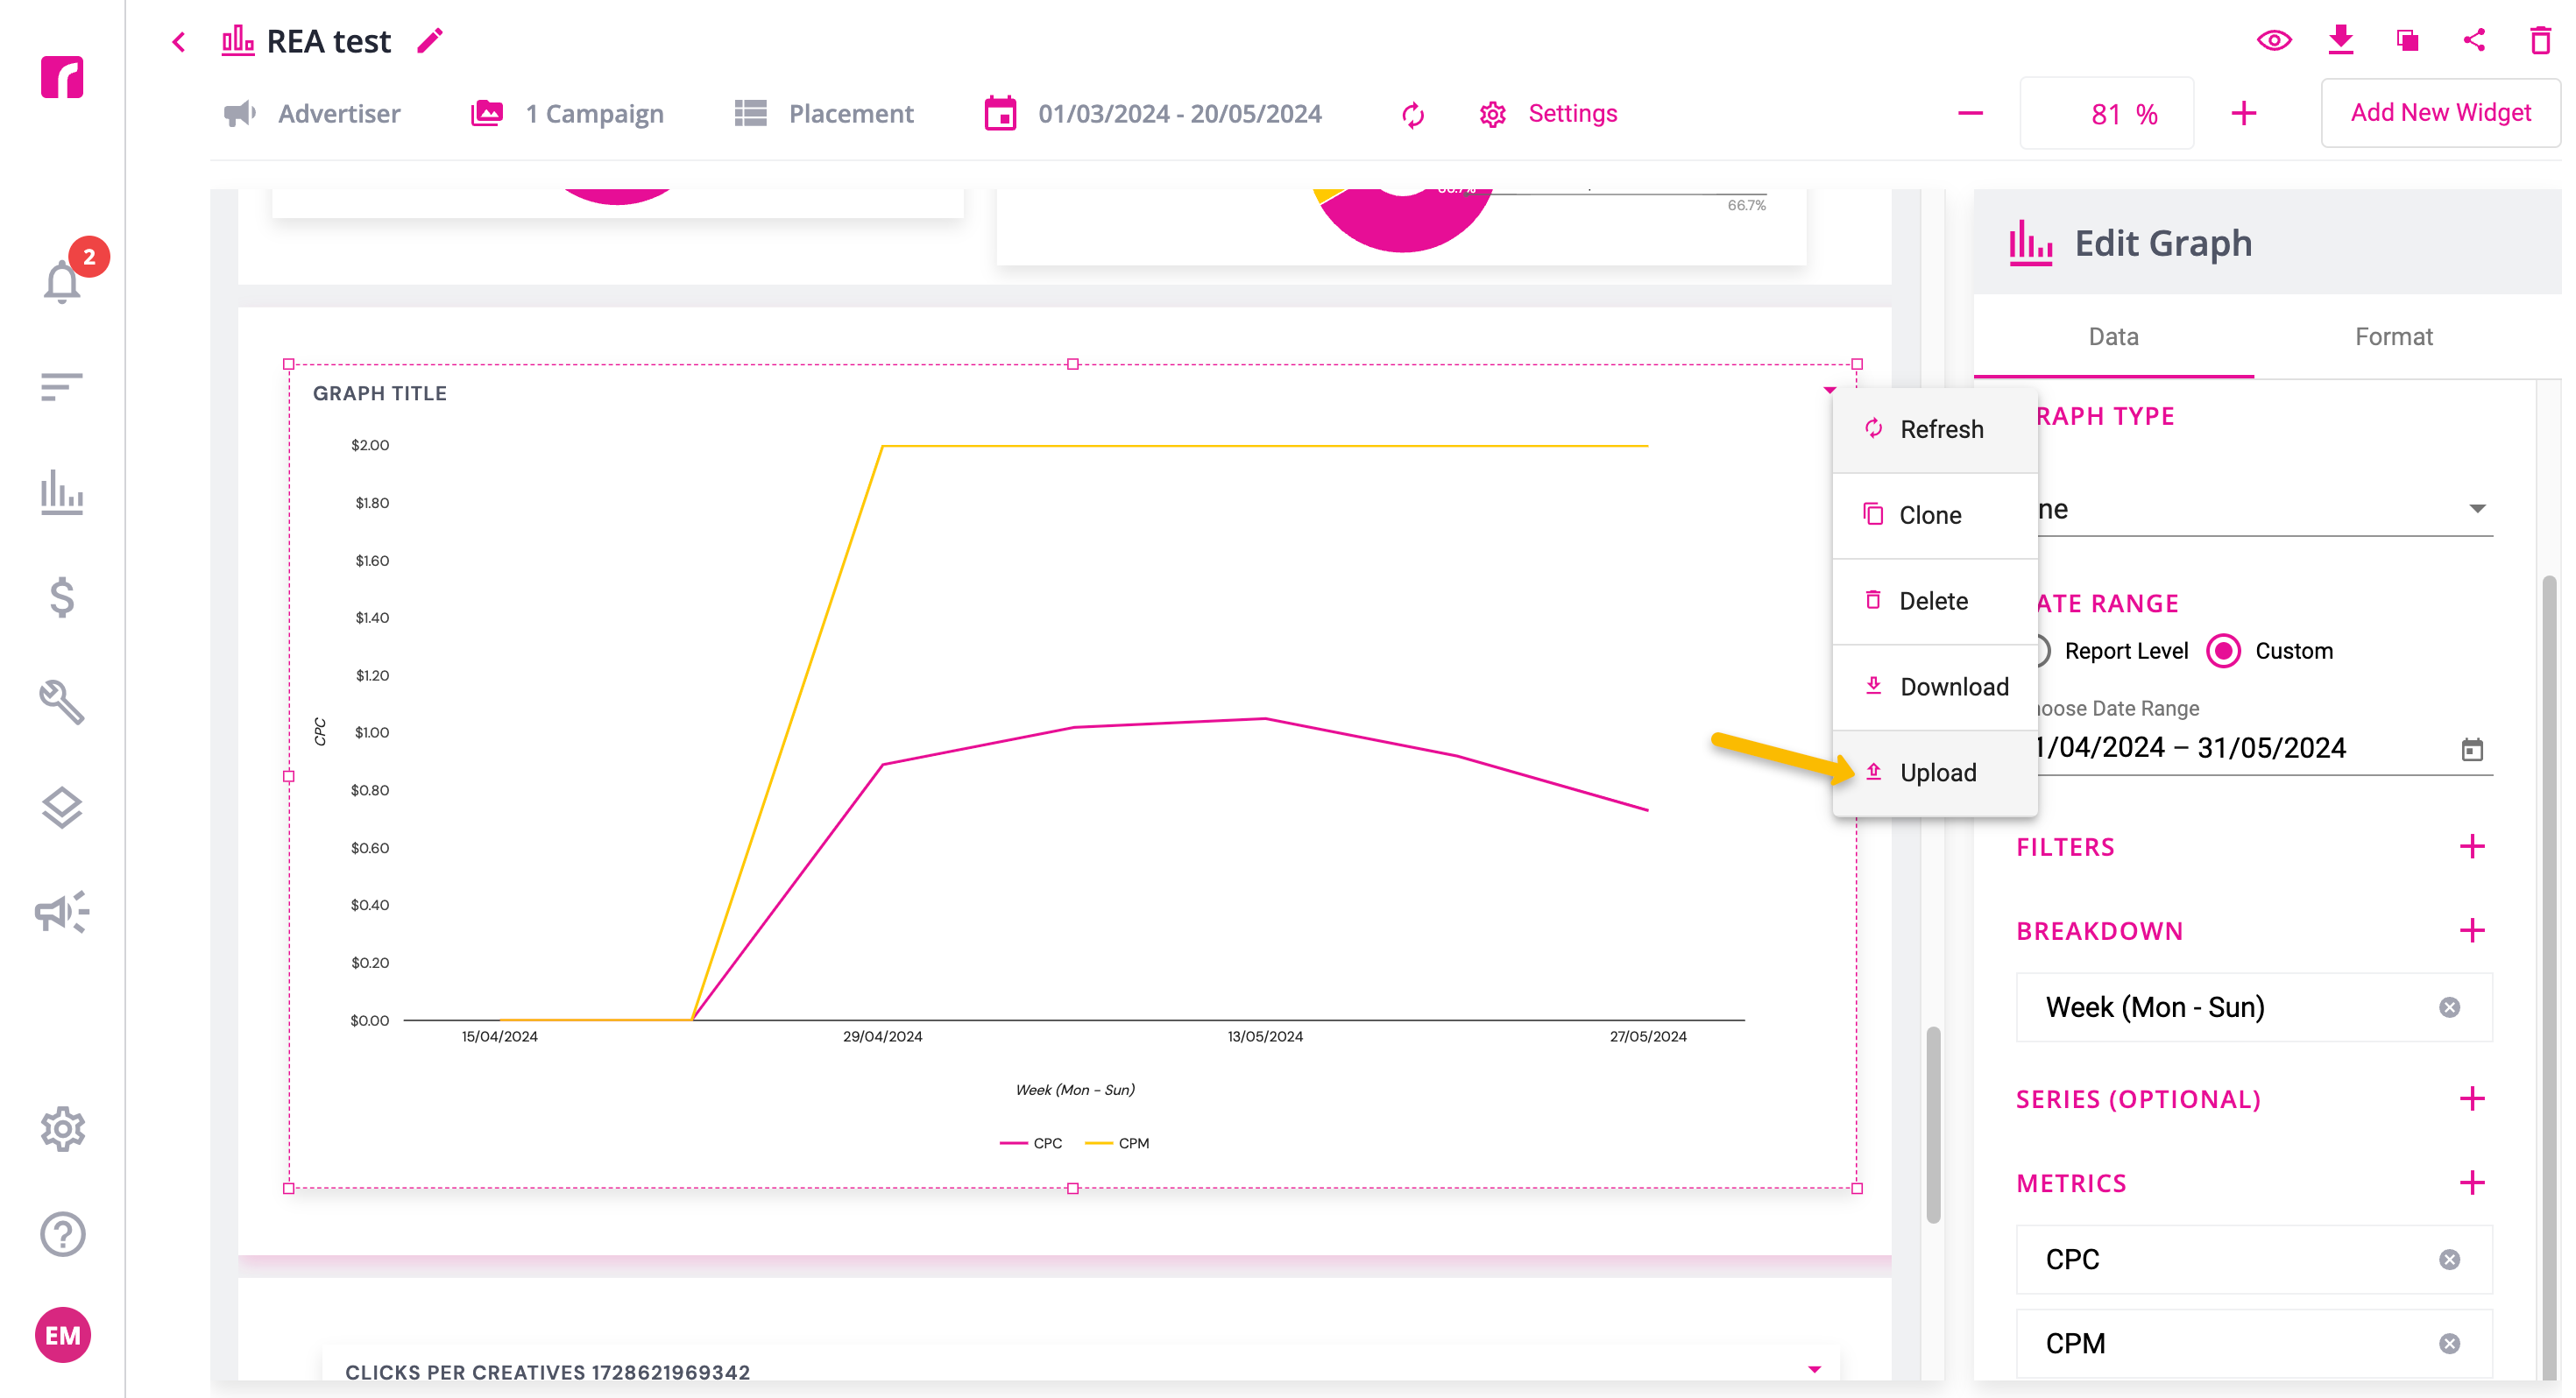This screenshot has width=2576, height=1398.
Task: Click the GRAPH TITLE heading
Action: pyautogui.click(x=380, y=394)
